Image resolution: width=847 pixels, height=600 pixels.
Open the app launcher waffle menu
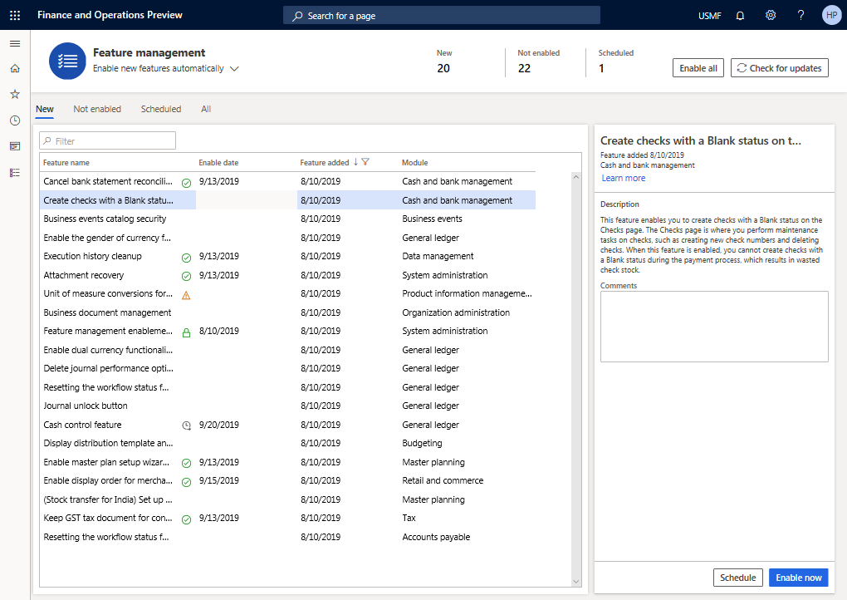(15, 15)
